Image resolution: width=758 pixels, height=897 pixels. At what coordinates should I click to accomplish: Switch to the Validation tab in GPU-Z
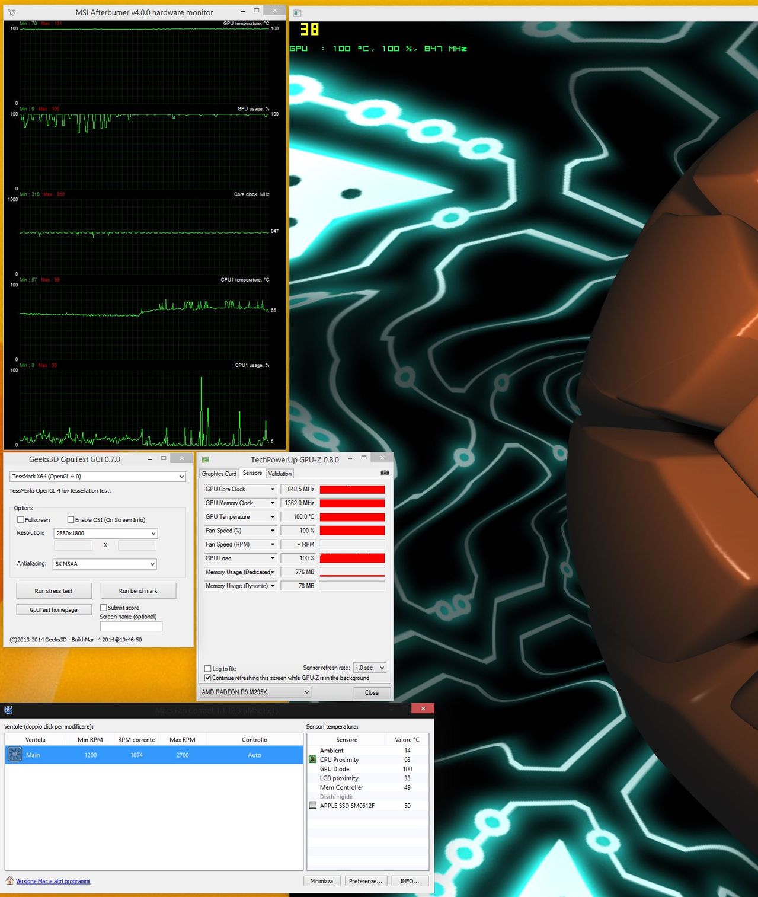280,474
